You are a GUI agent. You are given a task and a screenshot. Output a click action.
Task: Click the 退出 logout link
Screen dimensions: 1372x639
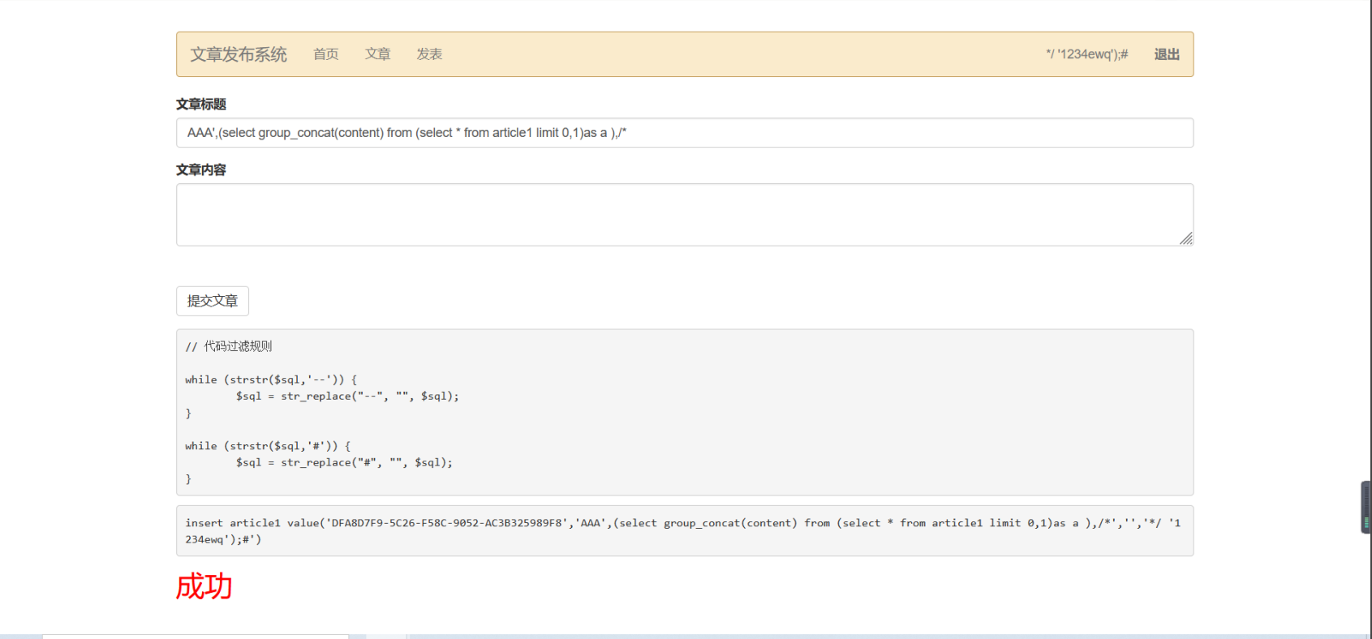(x=1167, y=54)
